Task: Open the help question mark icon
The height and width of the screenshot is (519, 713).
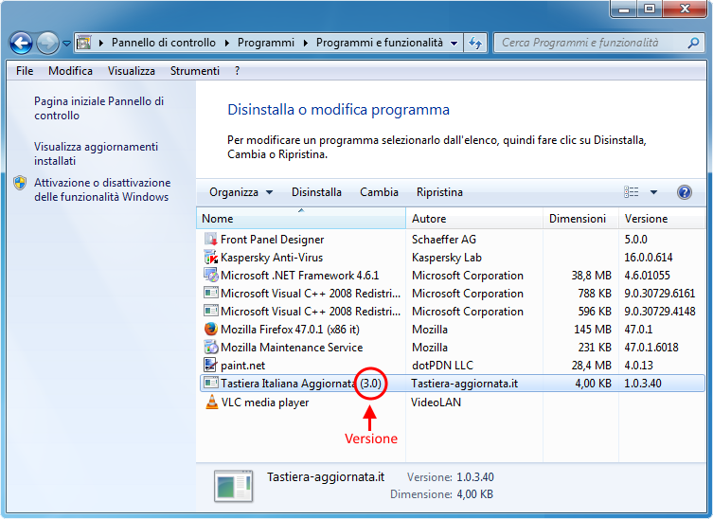Action: 684,192
